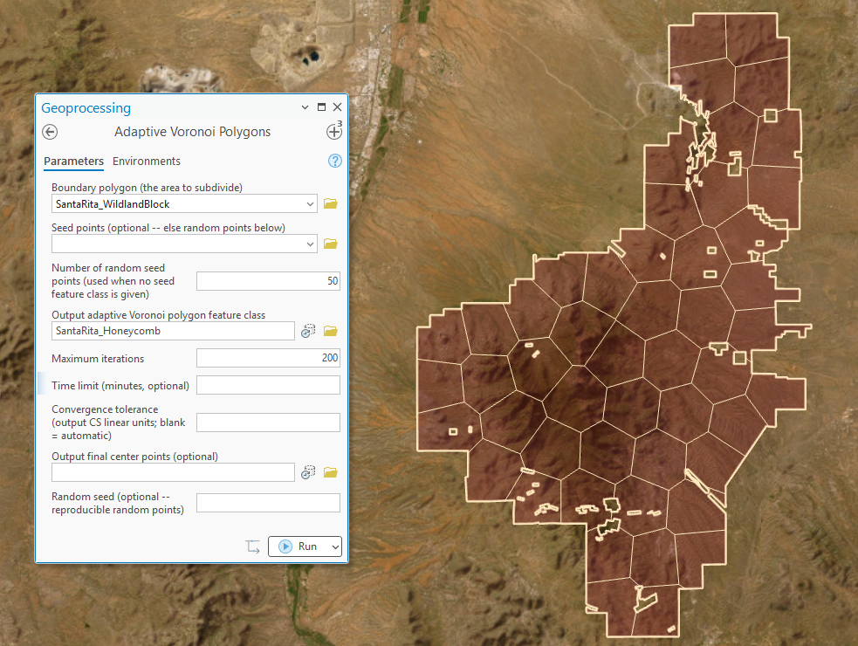Image resolution: width=858 pixels, height=646 pixels.
Task: Click the batch/schedule icon beside Run
Action: (253, 546)
